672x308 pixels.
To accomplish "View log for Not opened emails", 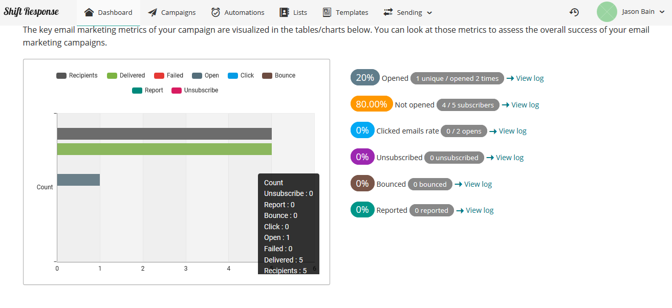I will click(x=521, y=105).
